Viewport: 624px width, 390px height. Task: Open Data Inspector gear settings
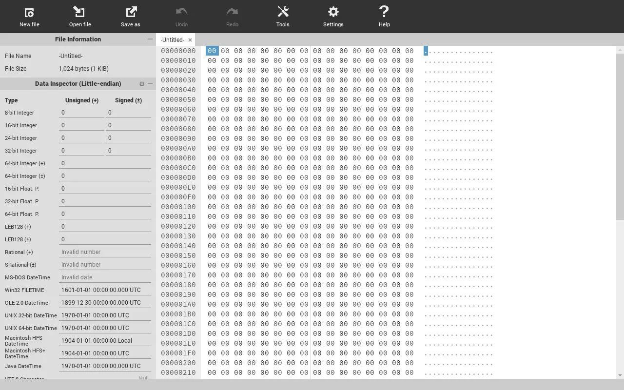[142, 84]
